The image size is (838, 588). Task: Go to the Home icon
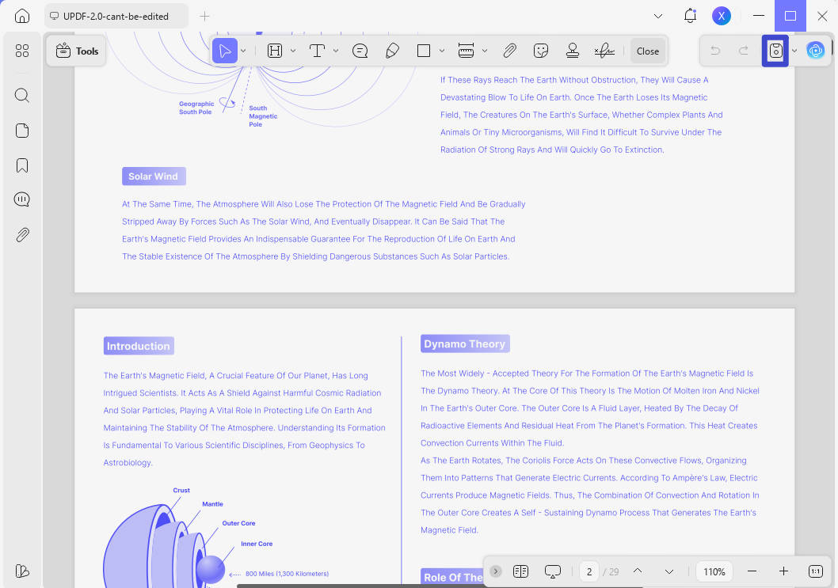click(22, 16)
